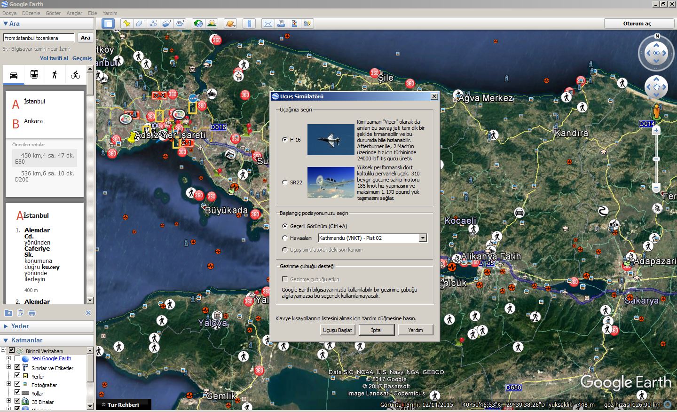Screen dimensions: 677x412
Task: Click the north N compass indicator
Action: click(x=657, y=36)
